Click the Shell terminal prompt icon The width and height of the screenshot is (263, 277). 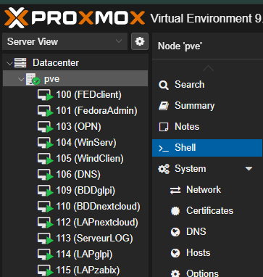point(164,148)
